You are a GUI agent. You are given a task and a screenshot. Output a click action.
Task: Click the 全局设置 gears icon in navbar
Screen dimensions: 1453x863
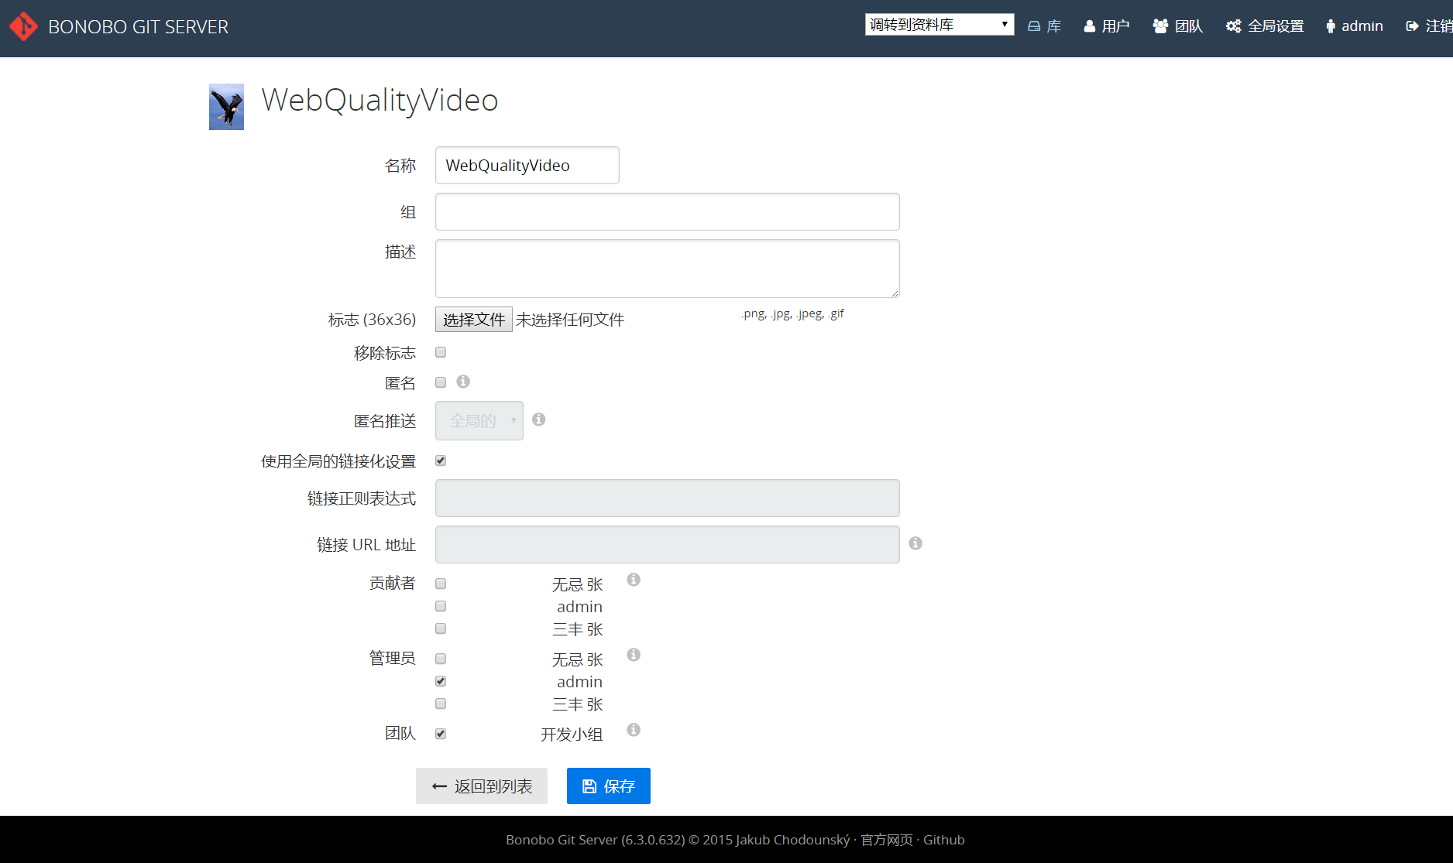pyautogui.click(x=1234, y=26)
